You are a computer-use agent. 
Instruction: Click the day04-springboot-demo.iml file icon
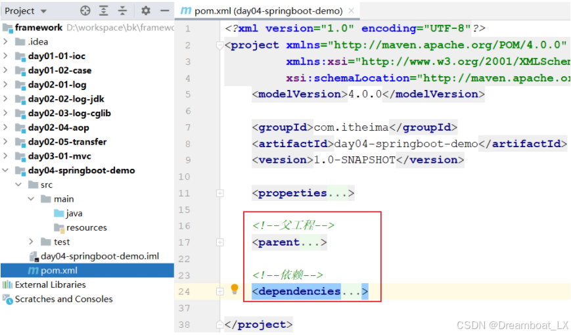(x=34, y=256)
